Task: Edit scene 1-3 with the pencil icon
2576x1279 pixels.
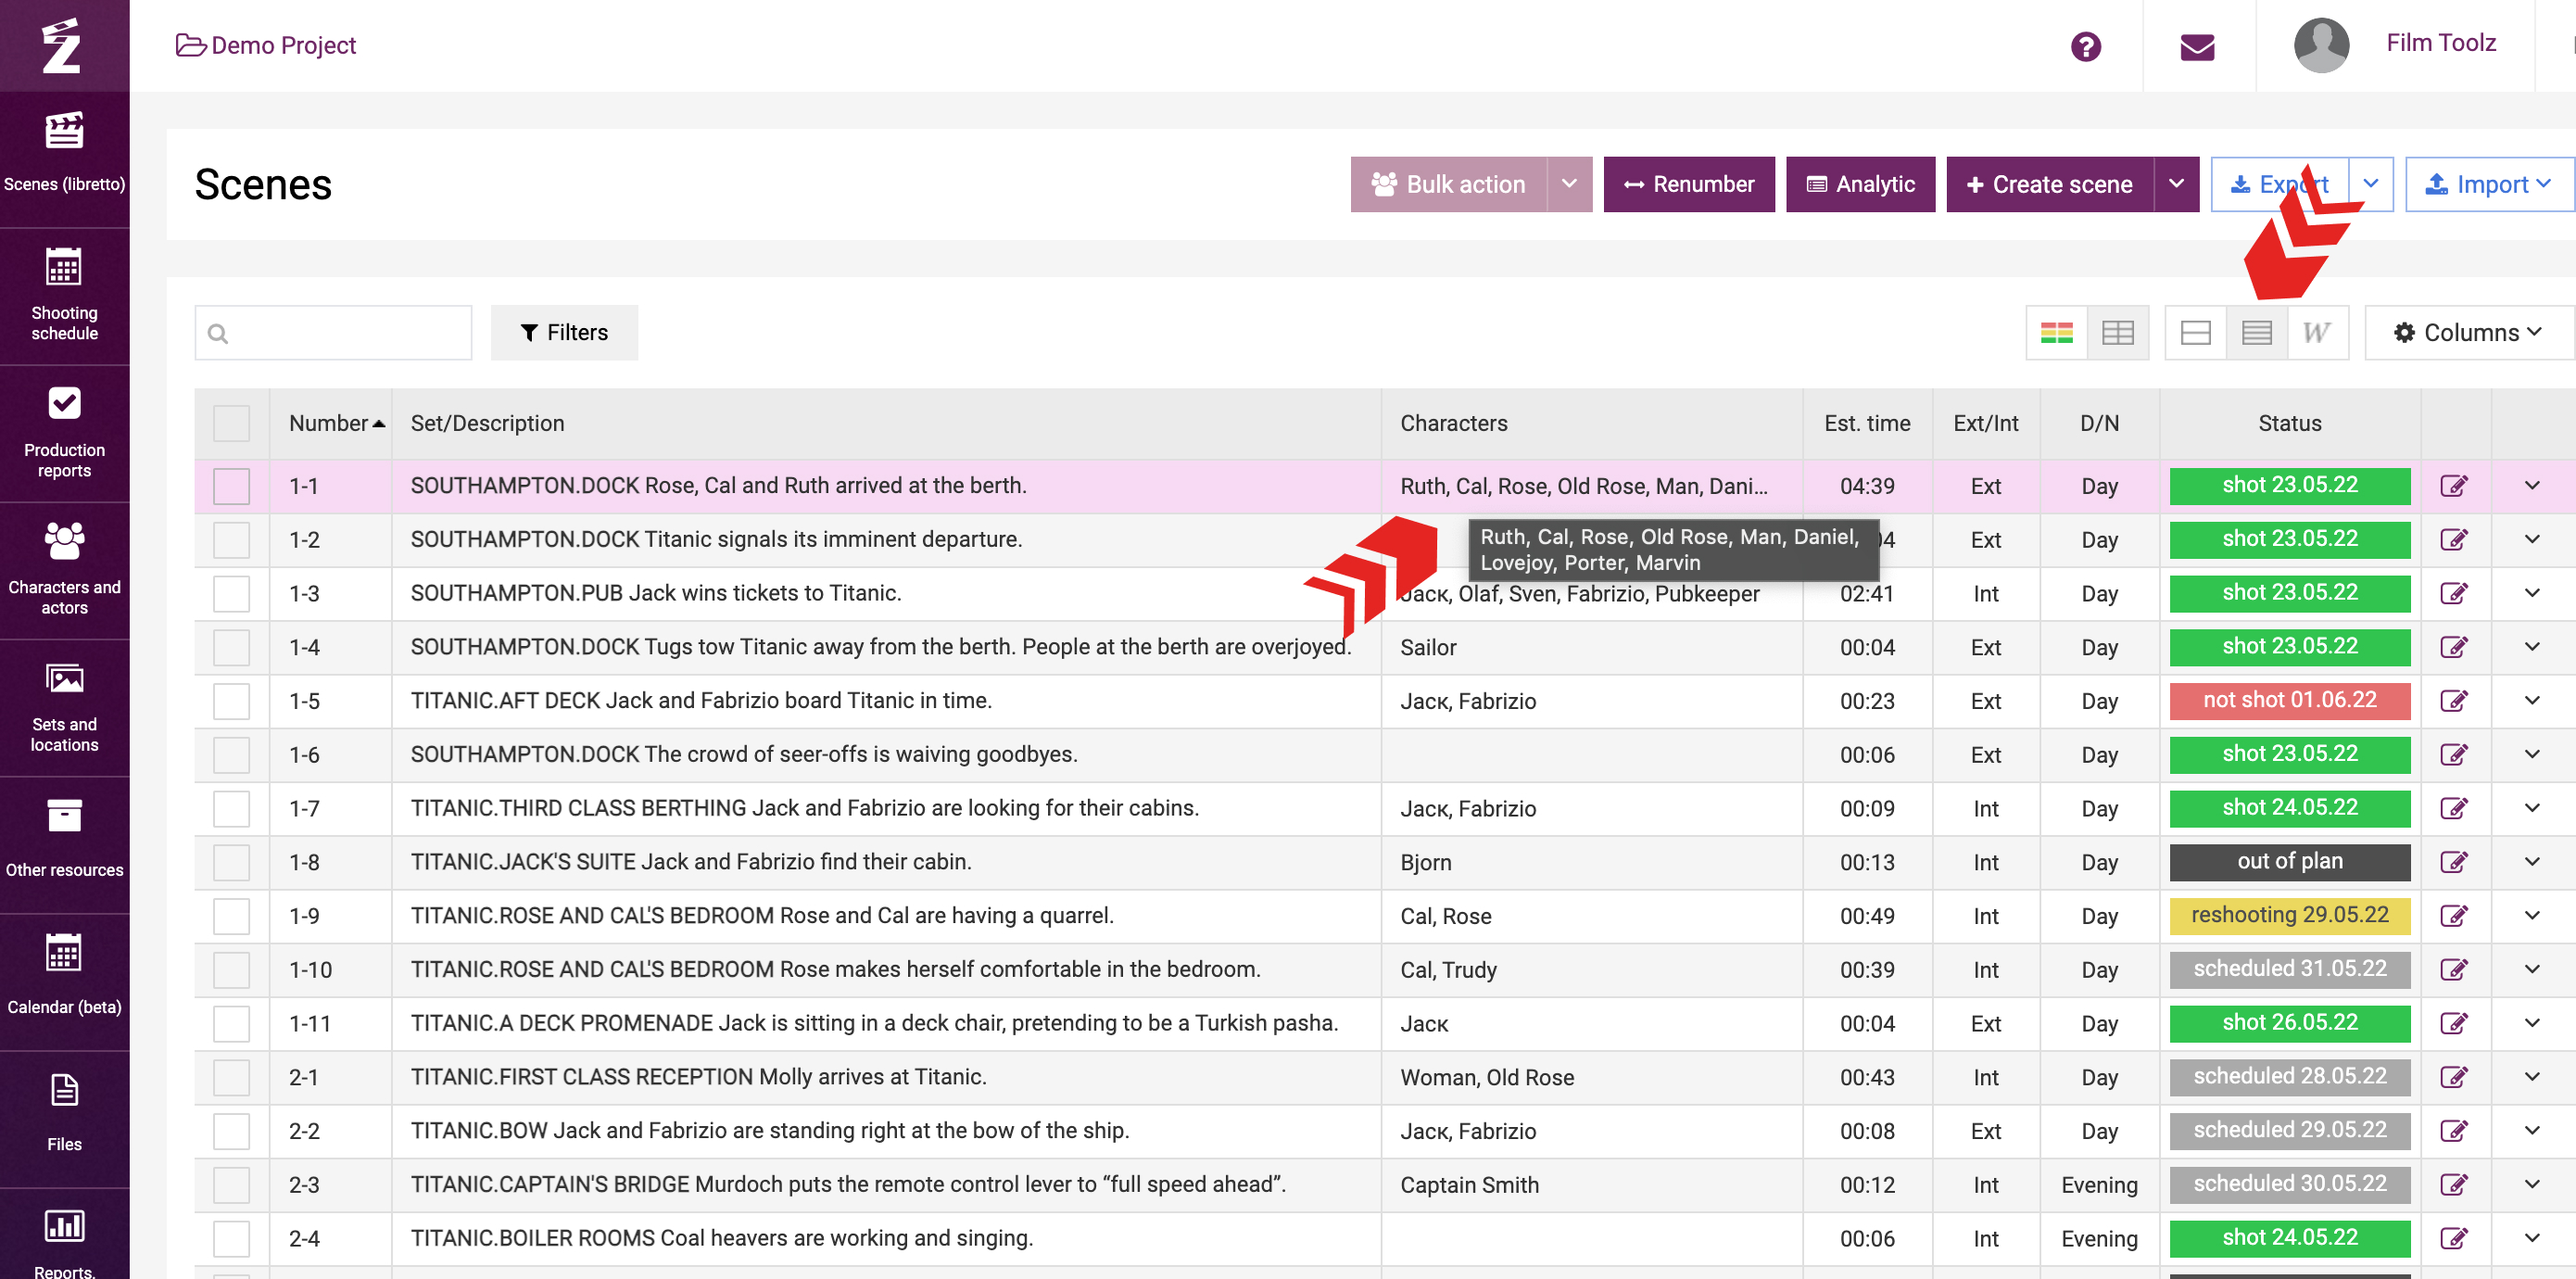Action: (2454, 594)
